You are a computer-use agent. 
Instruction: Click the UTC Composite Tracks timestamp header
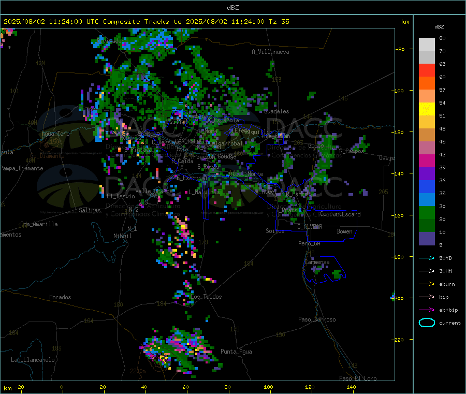click(x=146, y=22)
